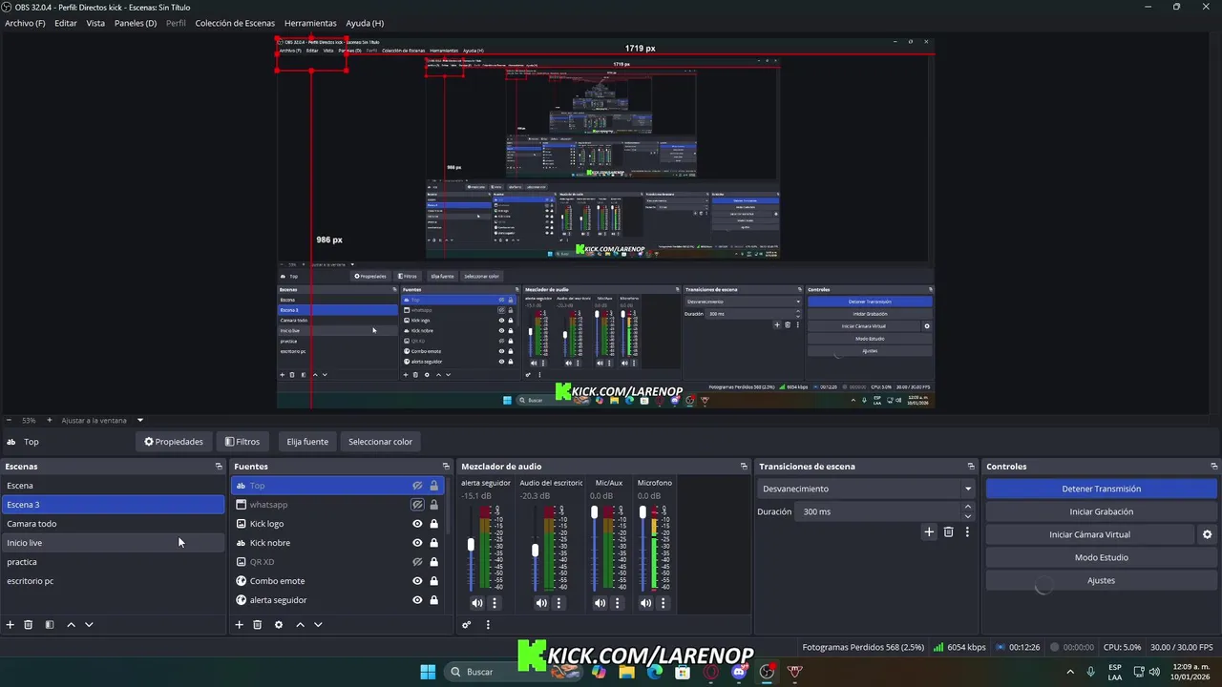Enable Modo Estudio
This screenshot has width=1222, height=687.
click(x=1101, y=557)
